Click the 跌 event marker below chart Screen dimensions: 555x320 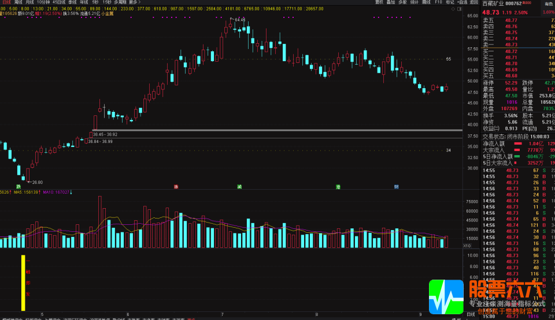click(x=18, y=186)
